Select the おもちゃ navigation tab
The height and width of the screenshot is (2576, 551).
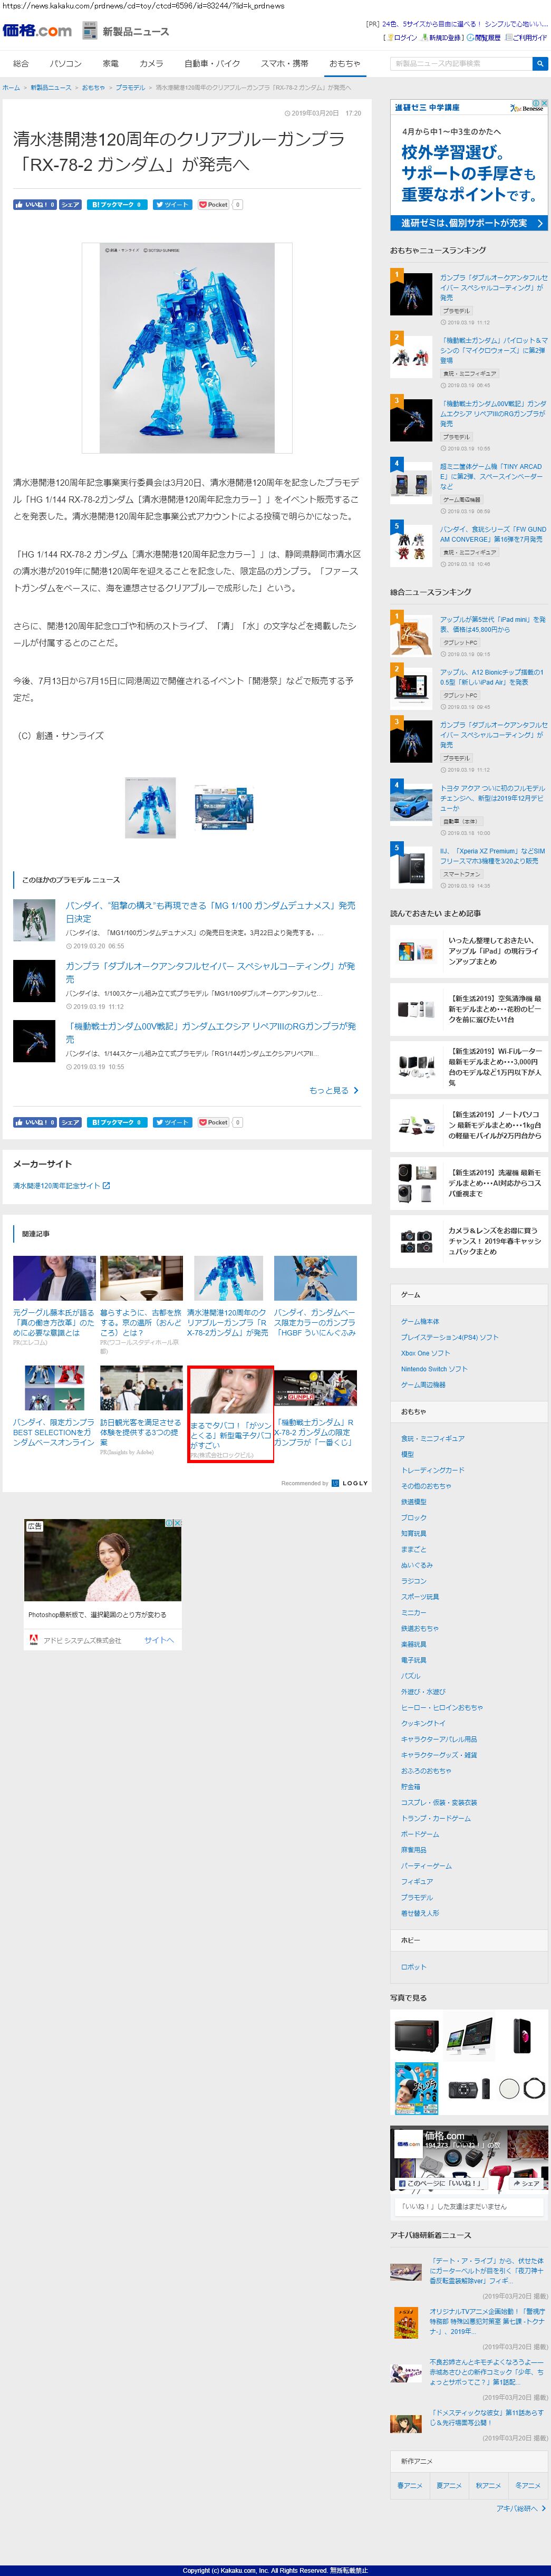click(345, 63)
